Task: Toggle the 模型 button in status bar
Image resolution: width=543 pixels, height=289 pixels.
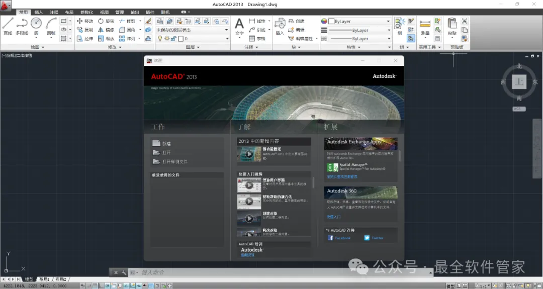Action: pyautogui.click(x=450, y=286)
